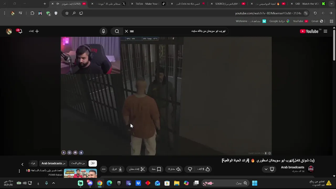Open the media controls button

tap(20, 13)
